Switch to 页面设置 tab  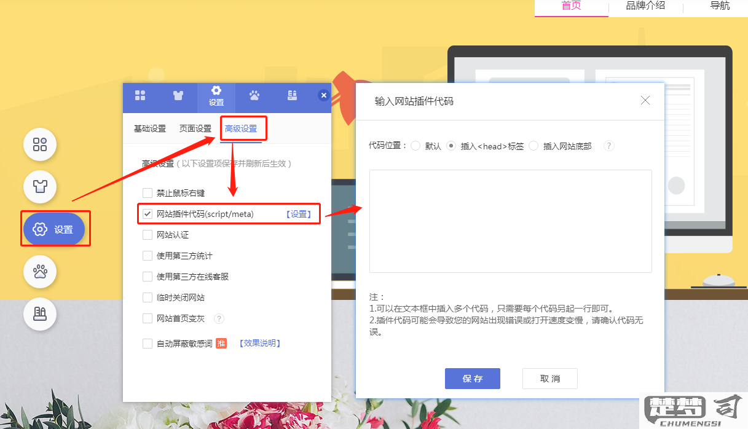pyautogui.click(x=195, y=128)
